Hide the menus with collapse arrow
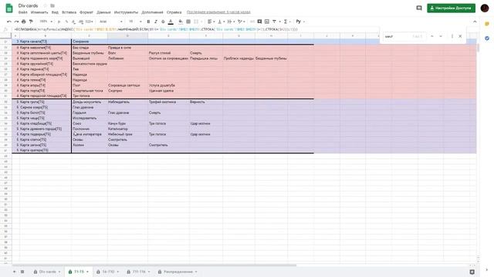This screenshot has height=277, width=494. tap(475, 22)
